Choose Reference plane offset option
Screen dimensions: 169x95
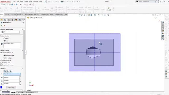click(4, 55)
